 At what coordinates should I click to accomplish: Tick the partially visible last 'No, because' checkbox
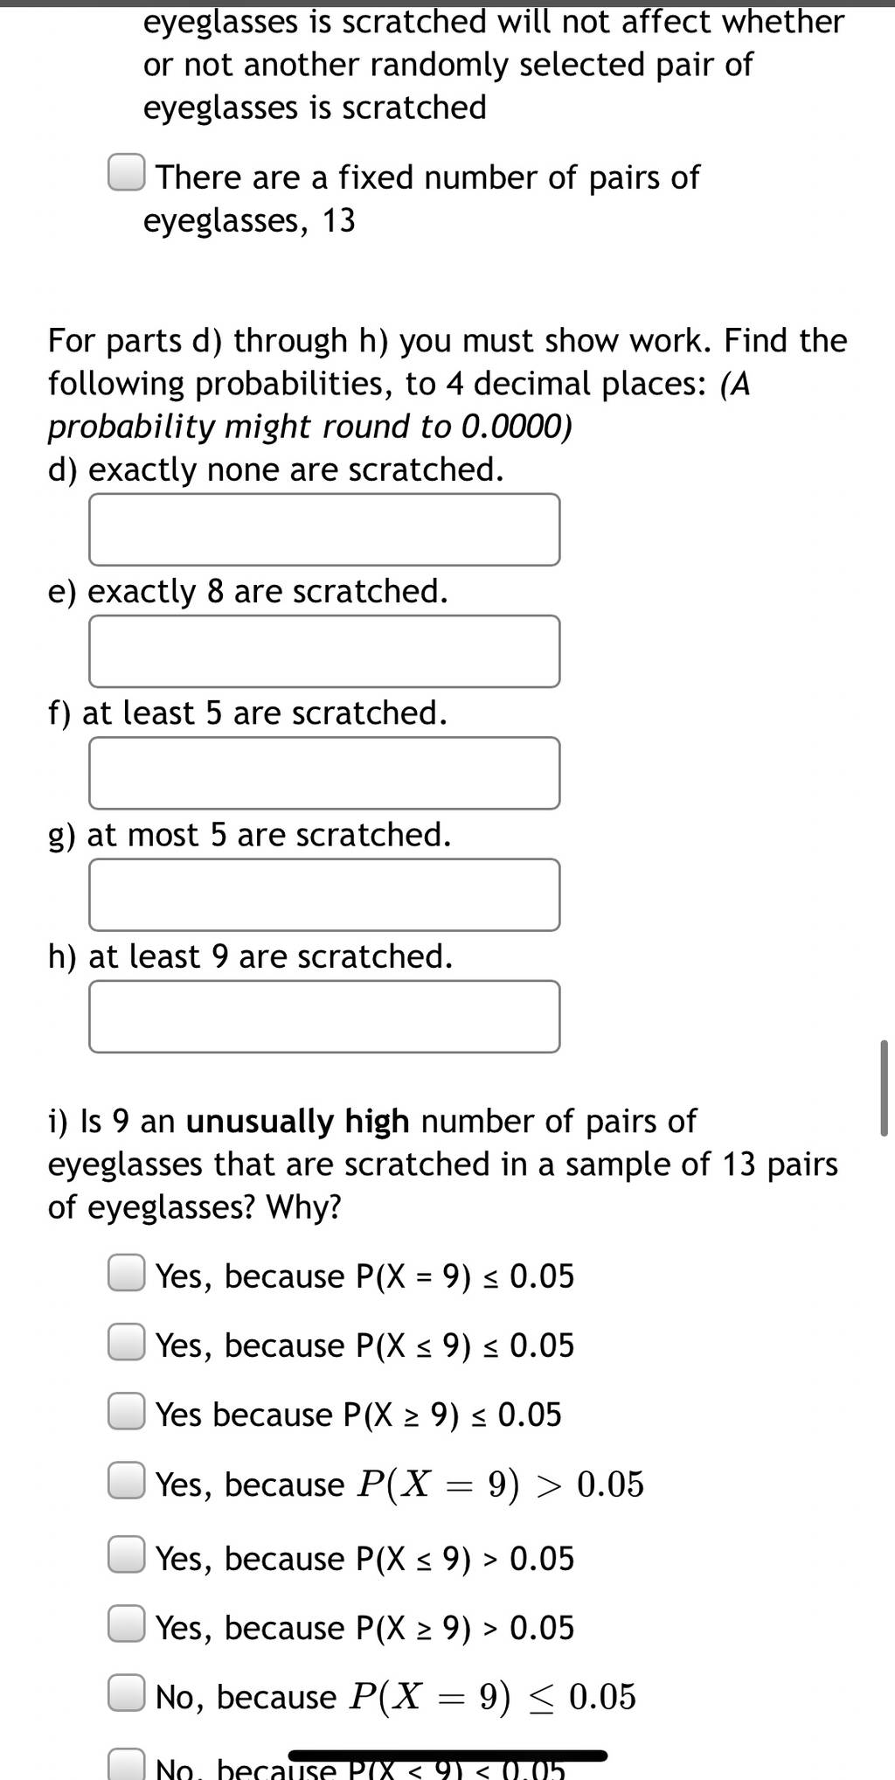coord(127,1763)
